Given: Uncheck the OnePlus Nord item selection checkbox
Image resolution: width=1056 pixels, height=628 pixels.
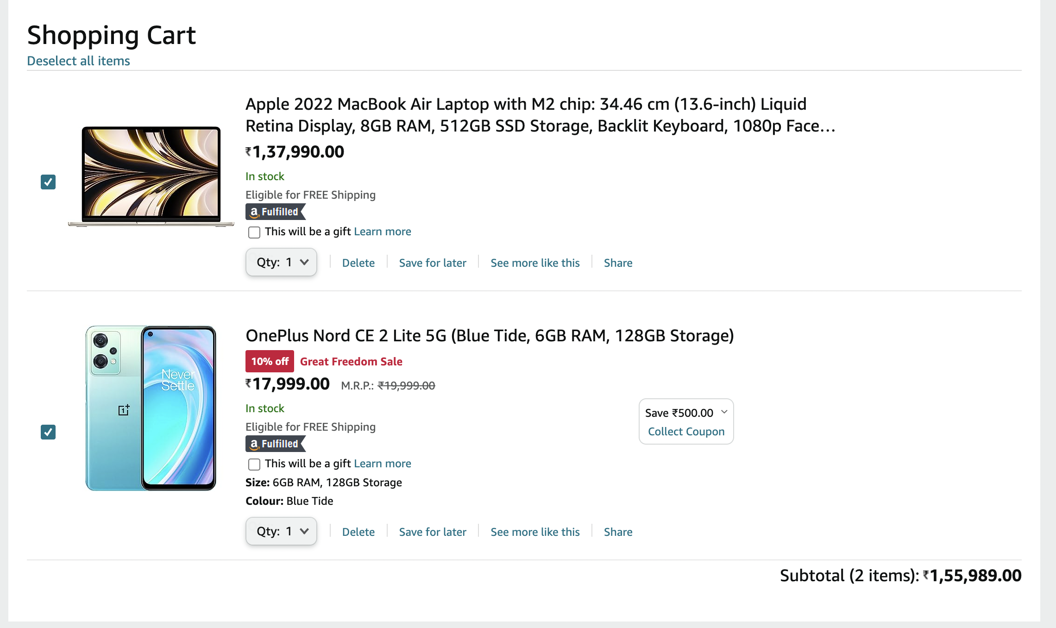Looking at the screenshot, I should tap(48, 432).
